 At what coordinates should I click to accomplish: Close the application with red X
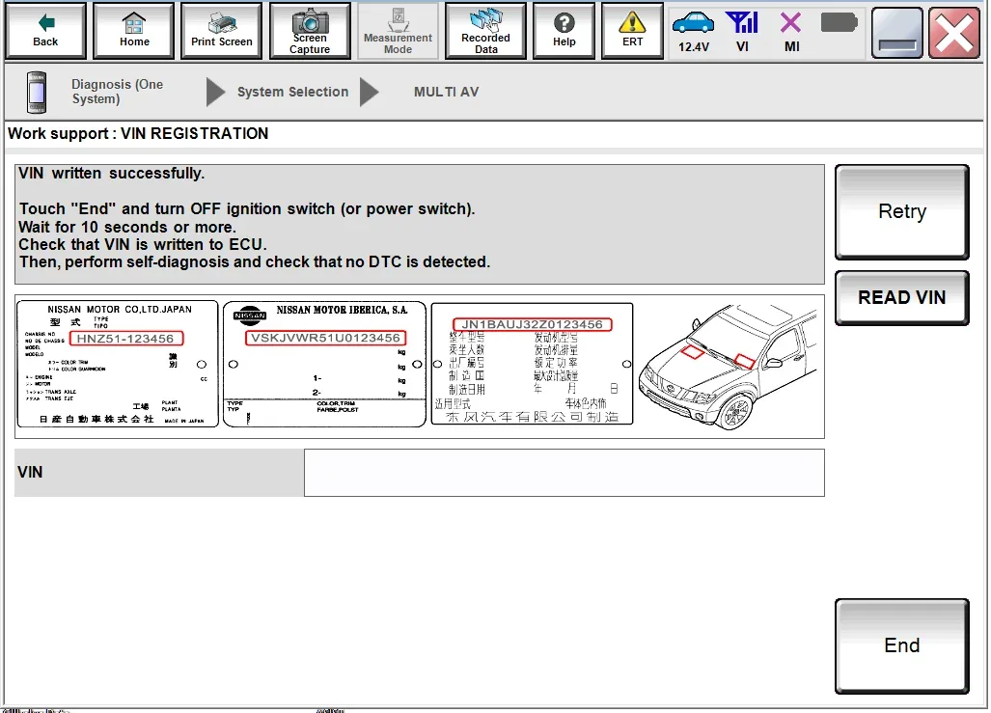(954, 33)
